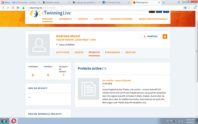Click the Dropbox tray icon
Image resolution: width=198 pixels, height=124 pixels.
coord(167,121)
